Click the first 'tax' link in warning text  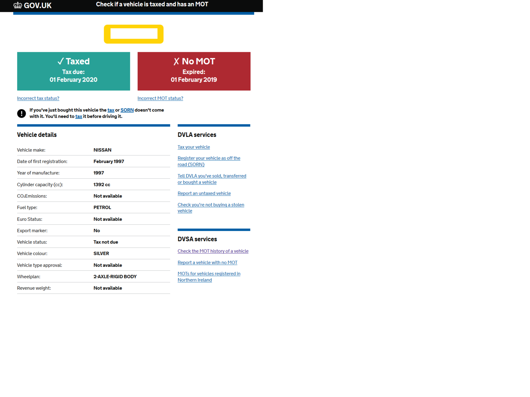(111, 110)
